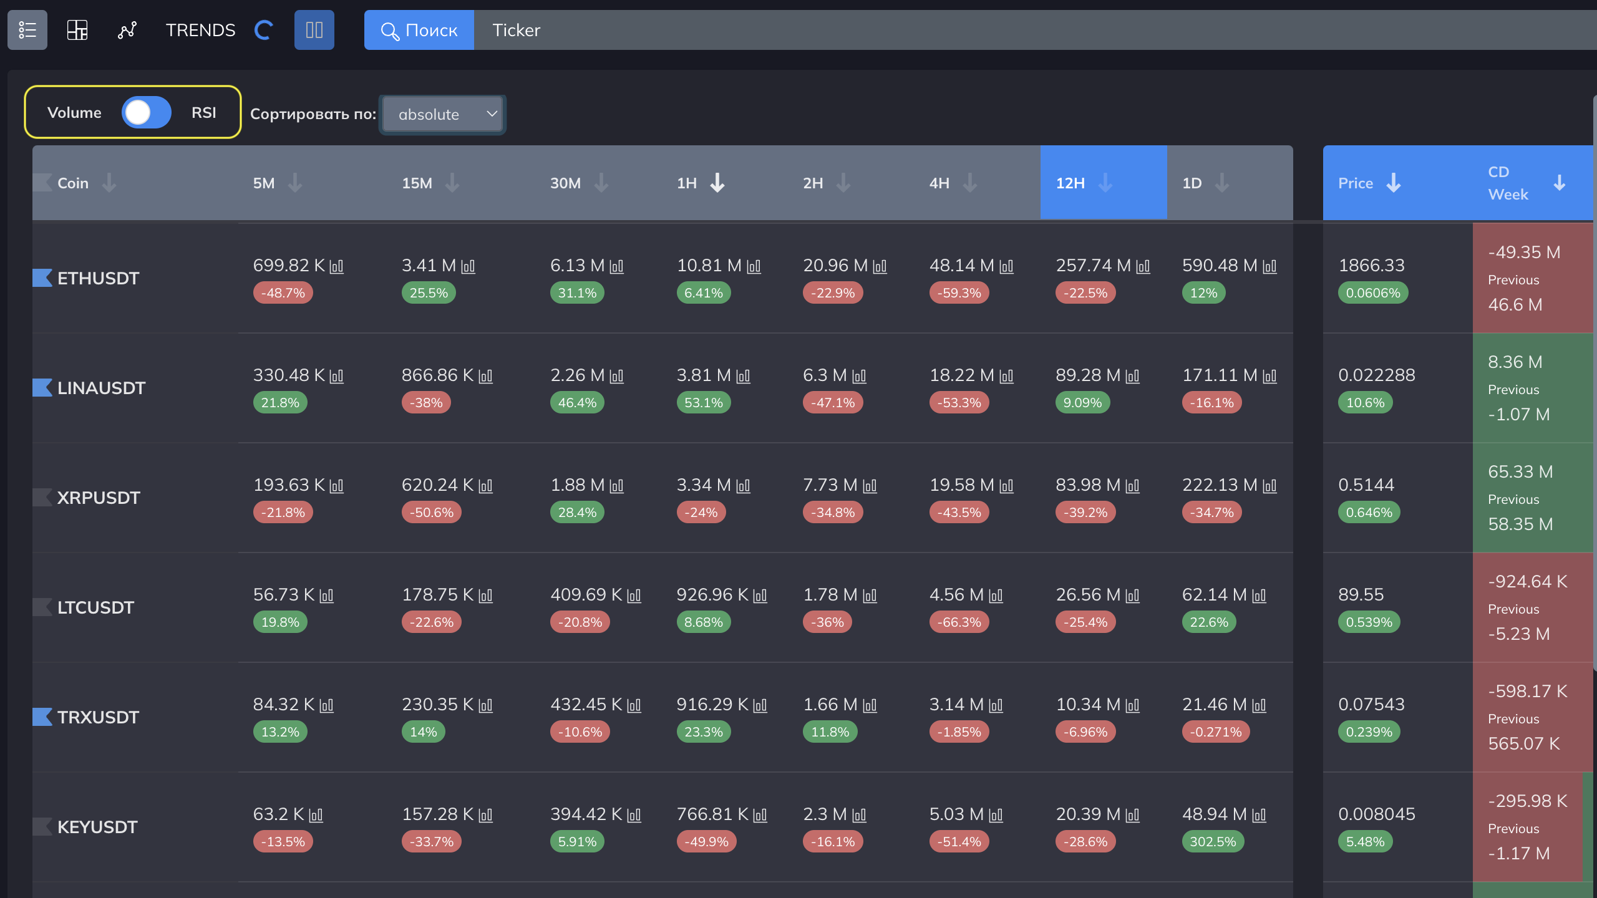This screenshot has height=898, width=1597.
Task: Toggle the two-column layout button
Action: pos(314,30)
